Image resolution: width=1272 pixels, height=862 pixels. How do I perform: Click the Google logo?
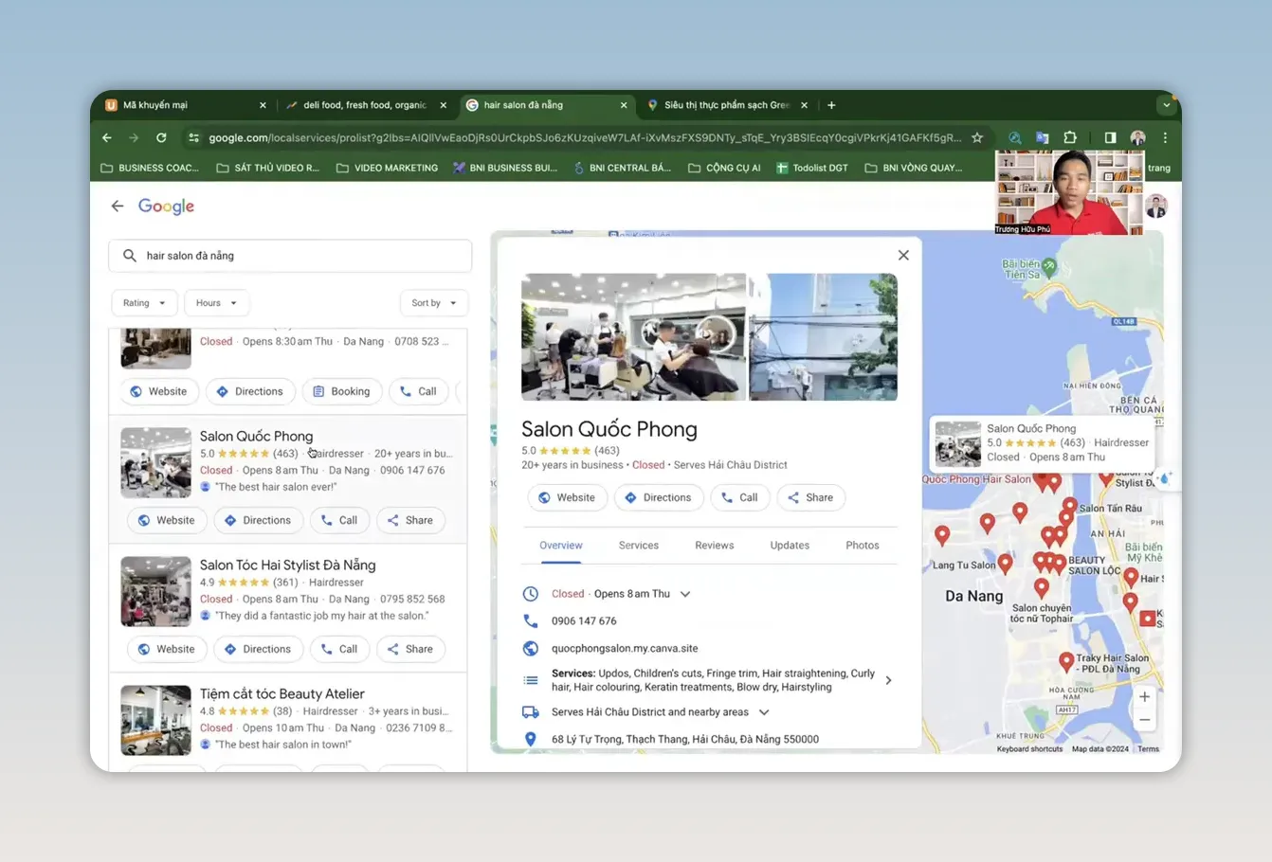[x=166, y=207]
